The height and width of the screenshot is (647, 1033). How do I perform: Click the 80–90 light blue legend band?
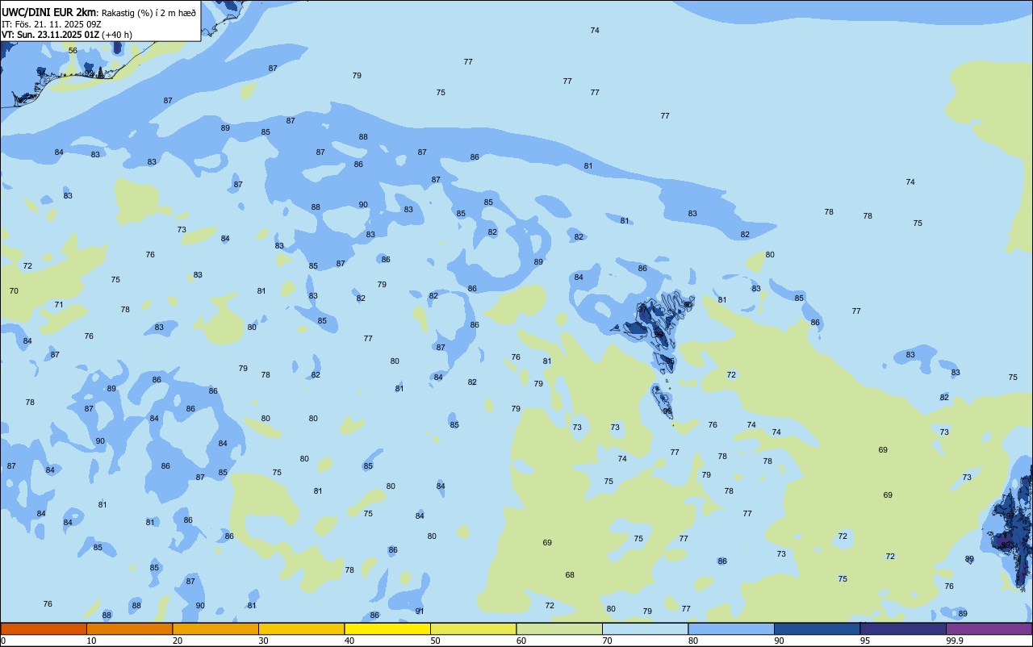731,628
